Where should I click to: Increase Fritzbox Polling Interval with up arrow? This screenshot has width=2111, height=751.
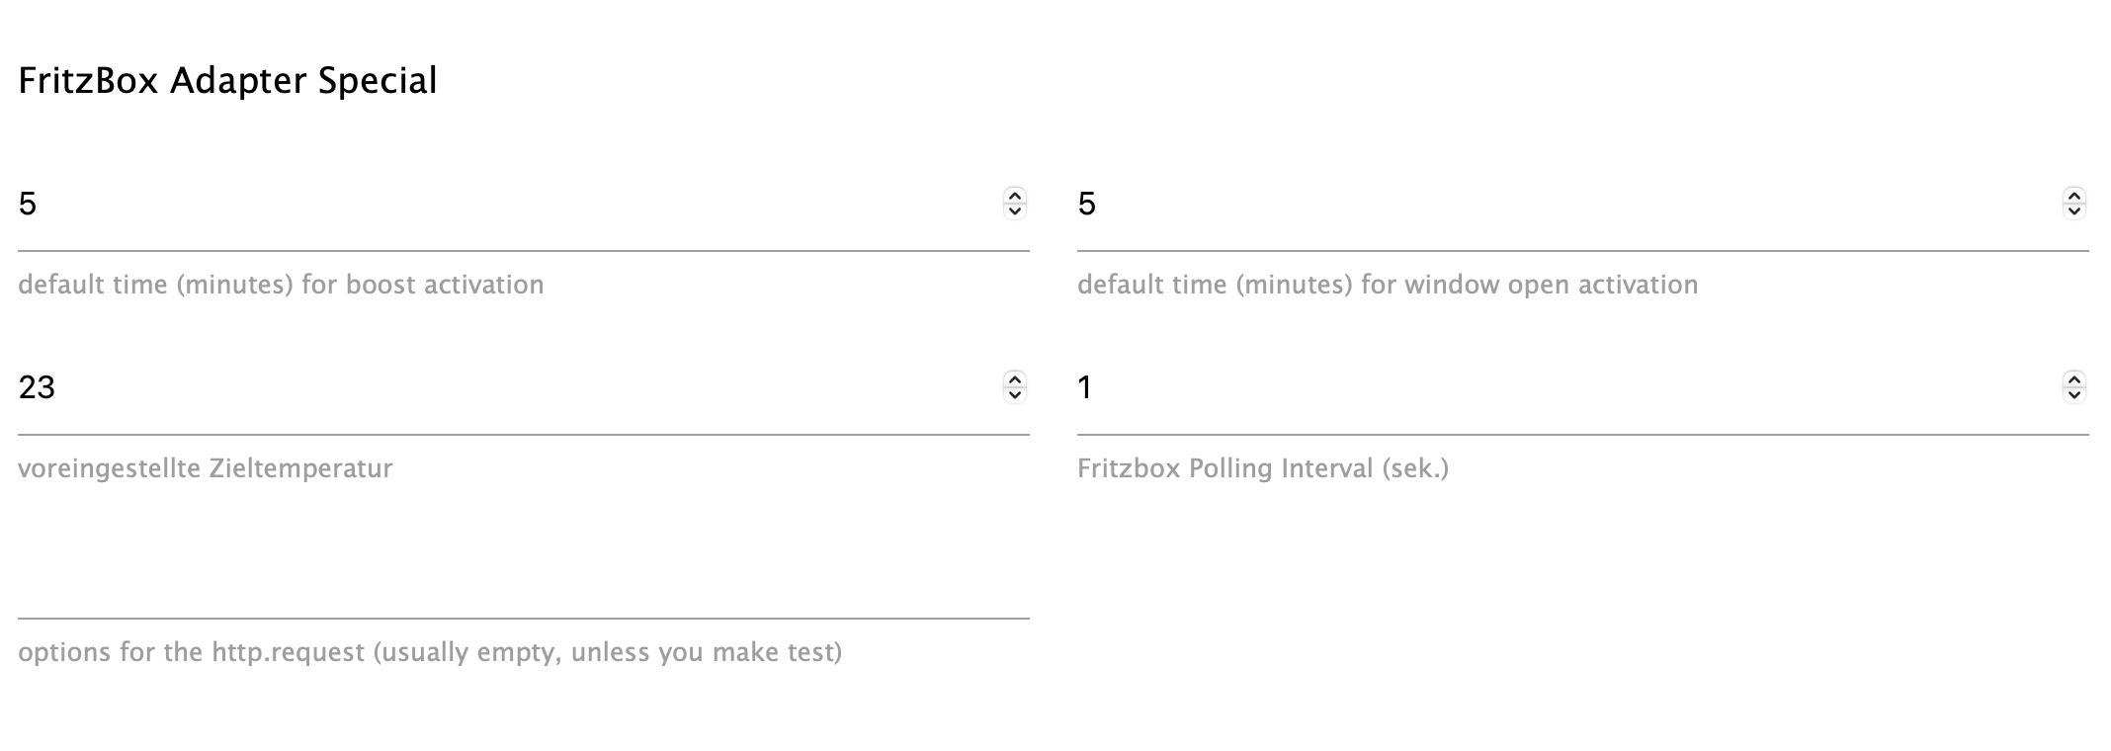point(2073,378)
